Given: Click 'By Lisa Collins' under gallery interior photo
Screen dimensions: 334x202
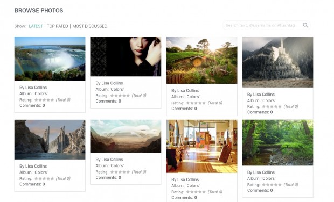Looking at the screenshot, I should coord(185,179).
